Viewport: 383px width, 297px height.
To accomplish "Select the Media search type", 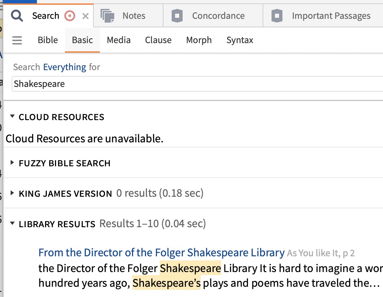I will click(x=119, y=40).
